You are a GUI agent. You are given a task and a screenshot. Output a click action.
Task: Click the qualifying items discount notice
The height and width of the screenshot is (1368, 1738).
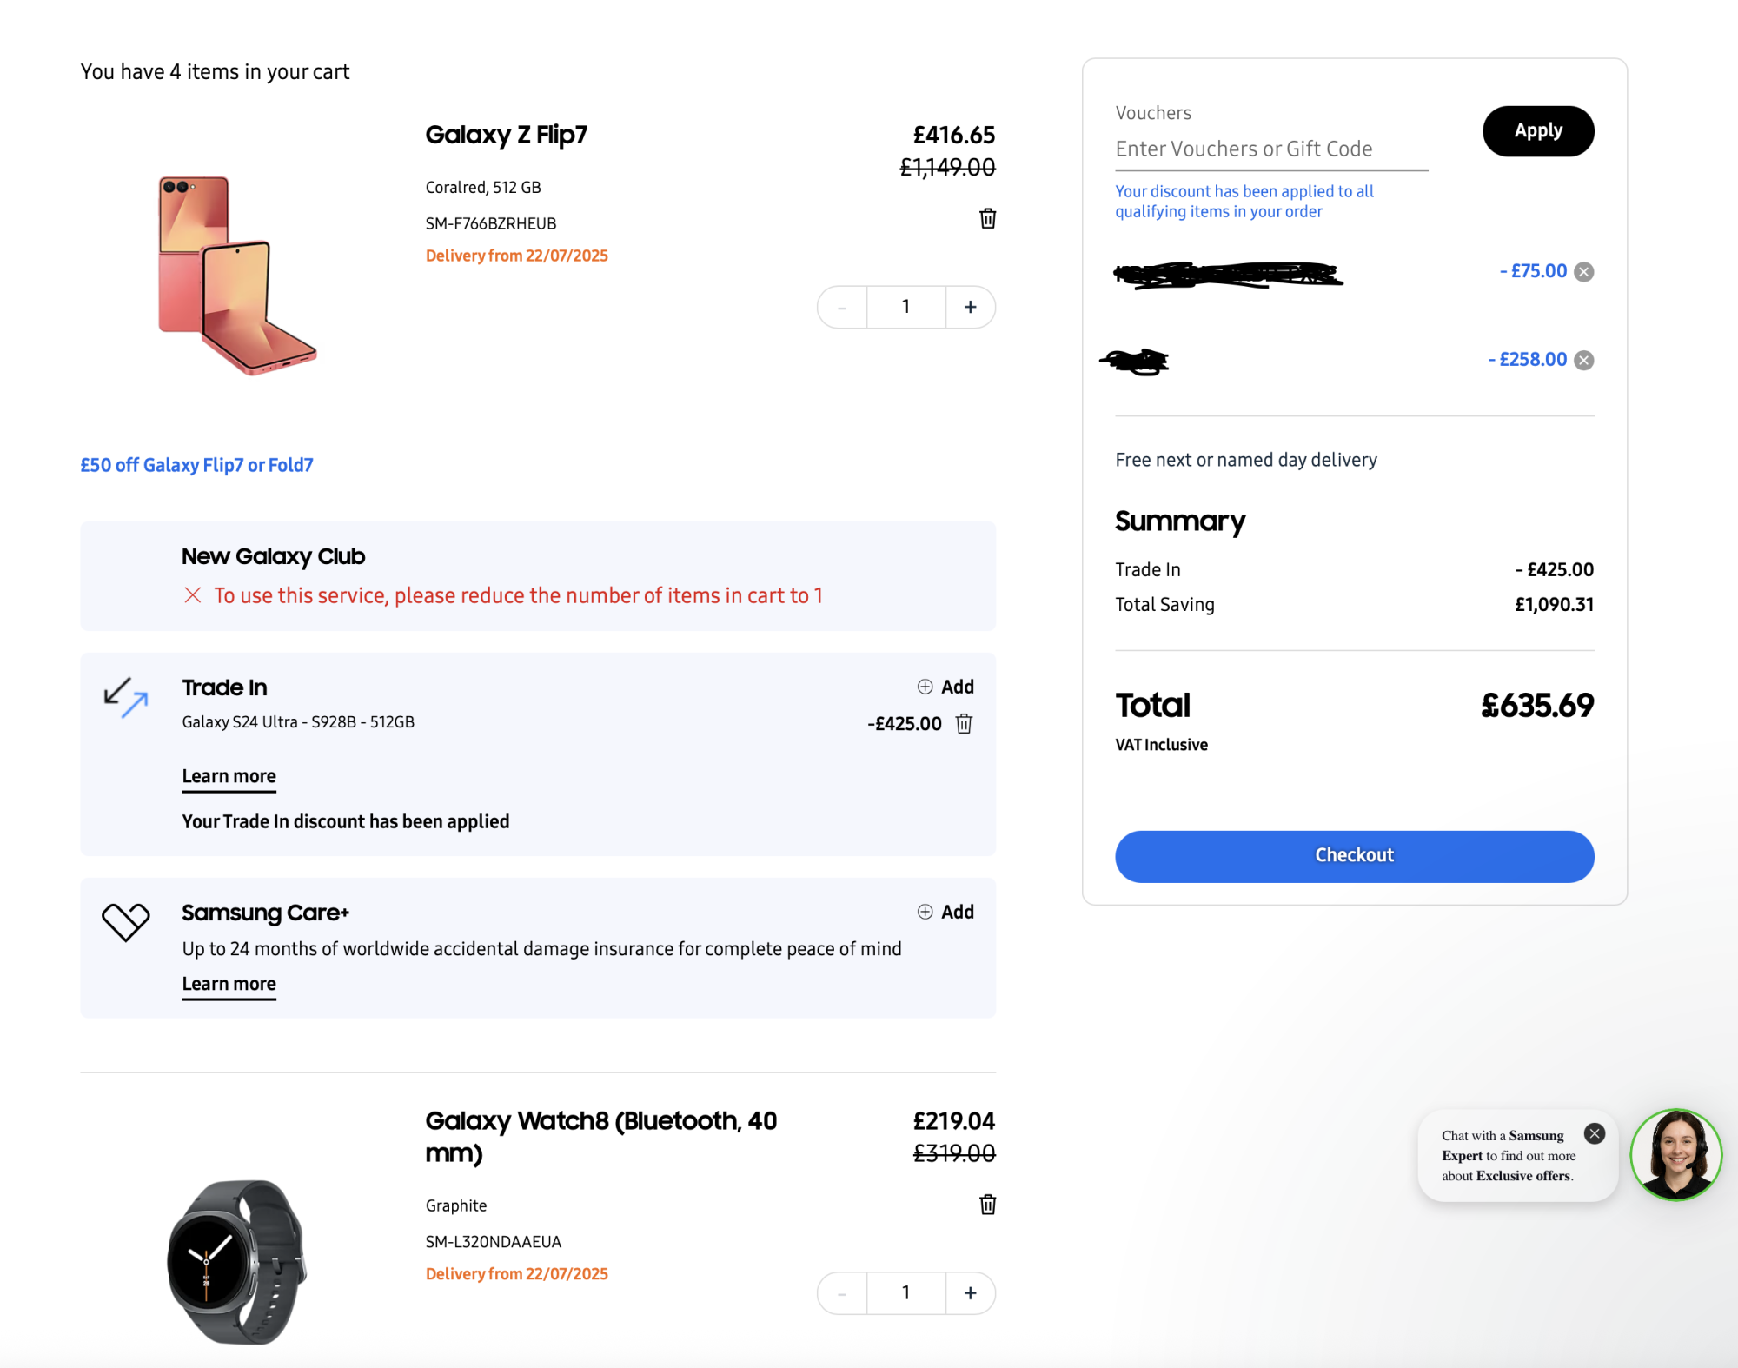[1244, 201]
